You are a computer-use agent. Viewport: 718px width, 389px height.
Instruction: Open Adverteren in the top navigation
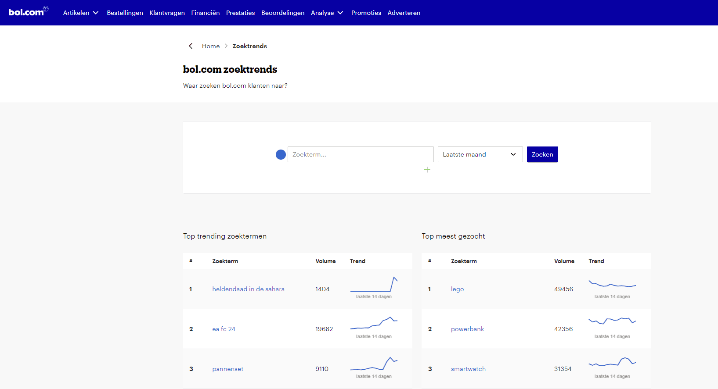(404, 13)
